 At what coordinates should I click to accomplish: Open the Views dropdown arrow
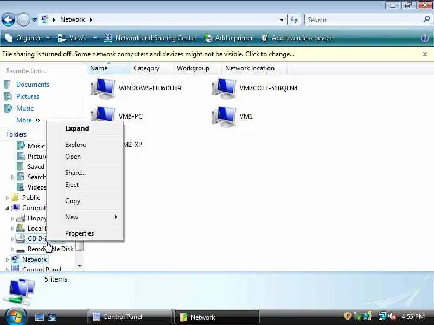(x=95, y=38)
